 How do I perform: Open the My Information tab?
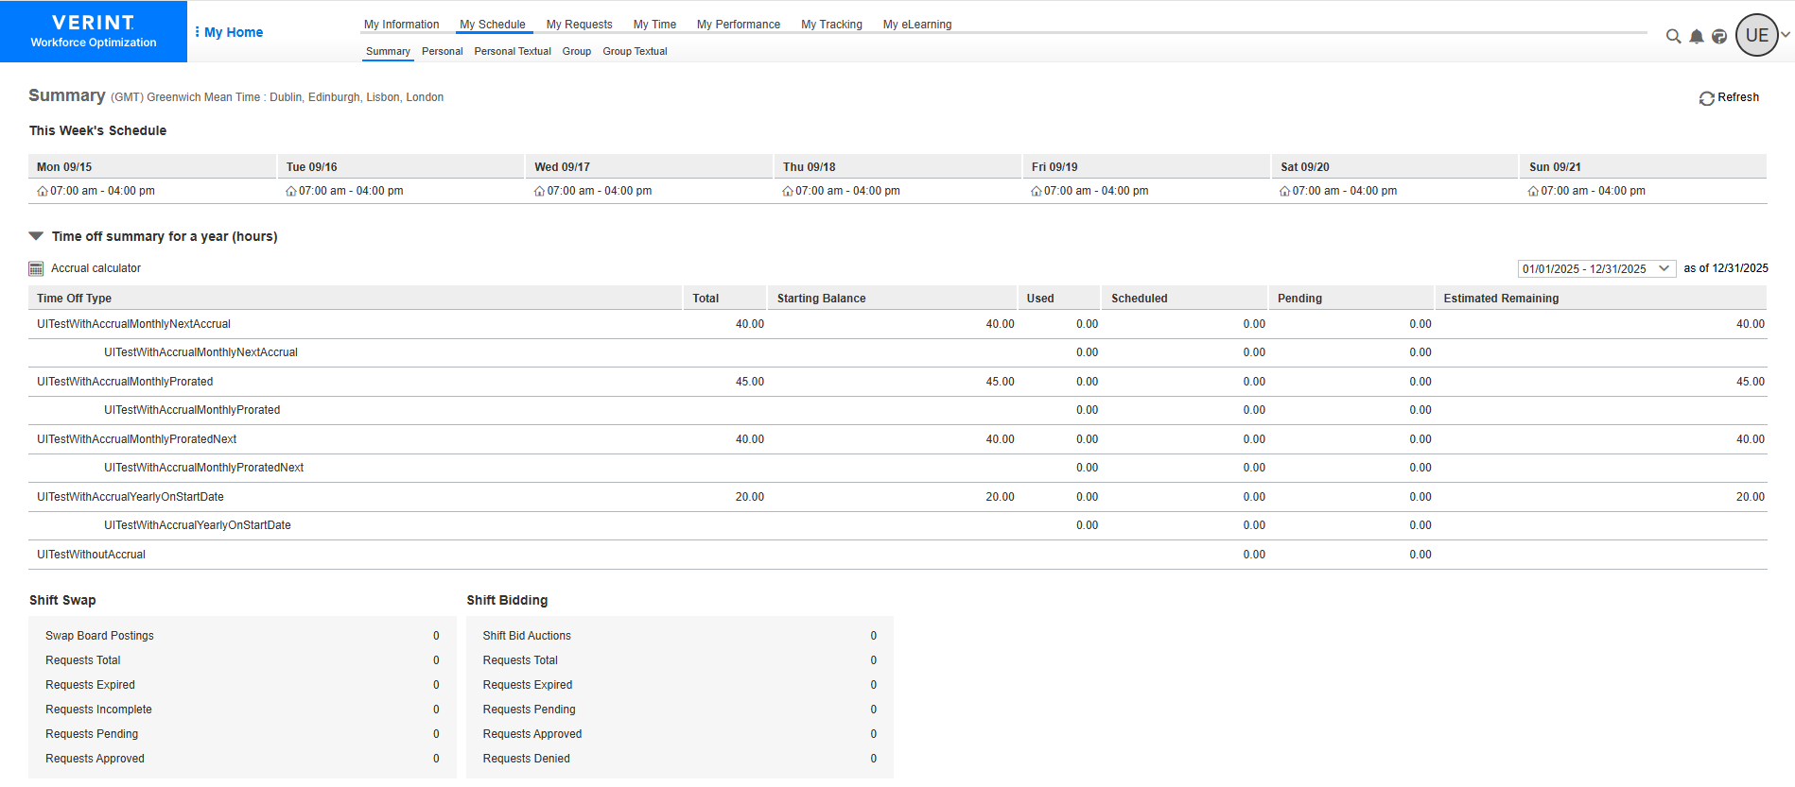click(401, 25)
